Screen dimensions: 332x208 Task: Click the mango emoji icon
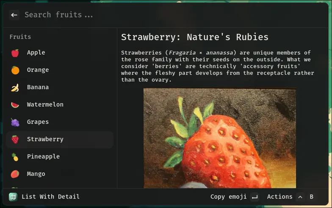[x=15, y=174]
